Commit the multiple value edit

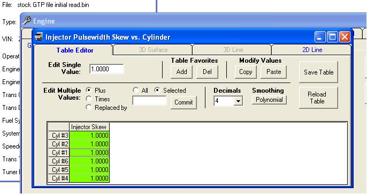(183, 102)
